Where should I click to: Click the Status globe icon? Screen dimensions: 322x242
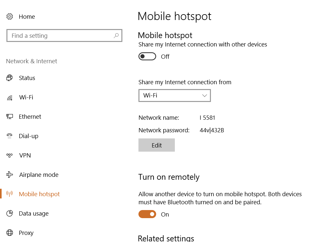click(x=10, y=78)
